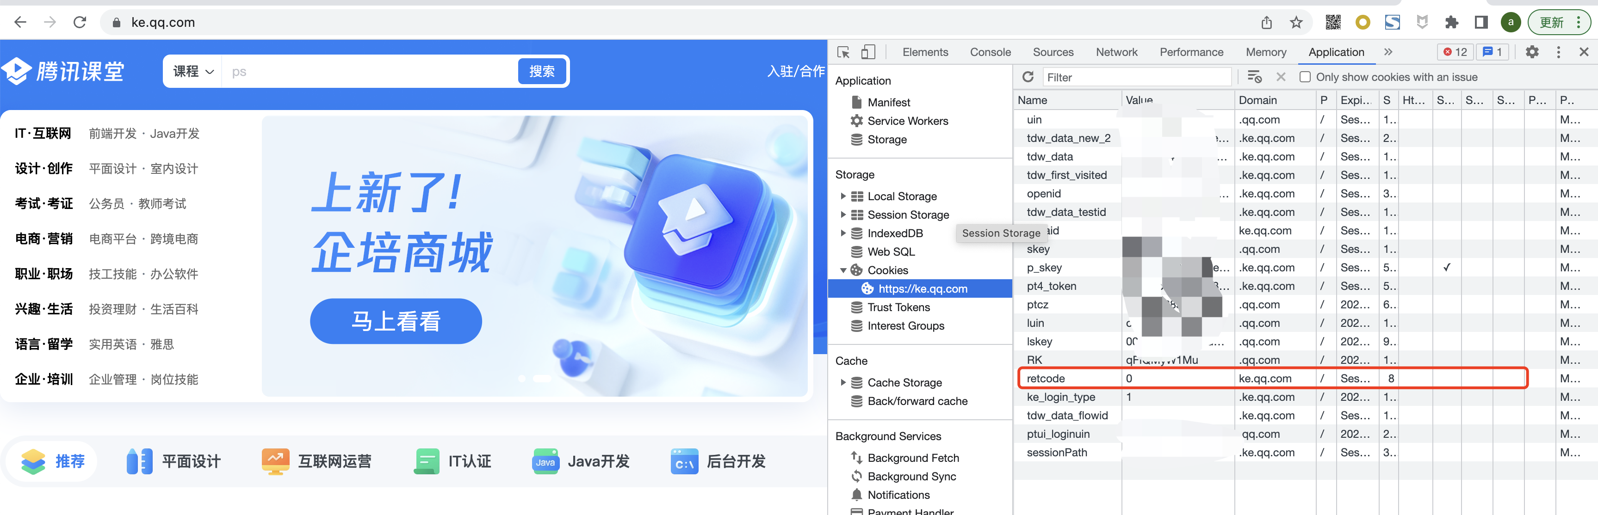
Task: Click the QR code extension icon
Action: click(x=1332, y=23)
